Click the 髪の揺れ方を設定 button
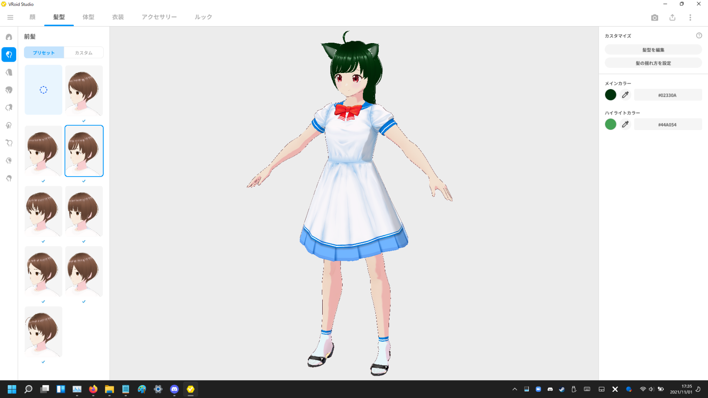Screen dimensions: 708x398 point(653,63)
